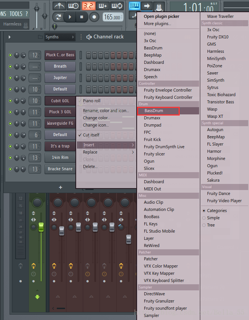This screenshot has width=249, height=320.
Task: Click the green down arrow routing icon in mixer
Action: (37, 297)
